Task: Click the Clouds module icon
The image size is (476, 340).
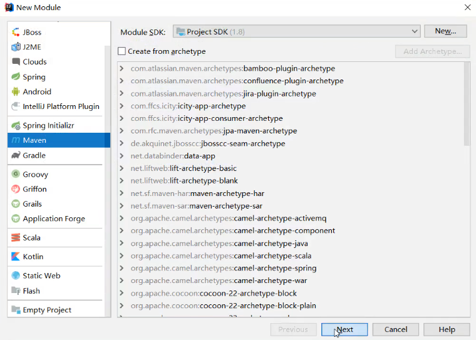Action: 16,62
